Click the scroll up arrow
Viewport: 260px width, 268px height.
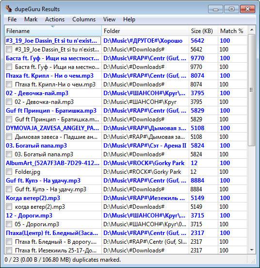[252, 30]
